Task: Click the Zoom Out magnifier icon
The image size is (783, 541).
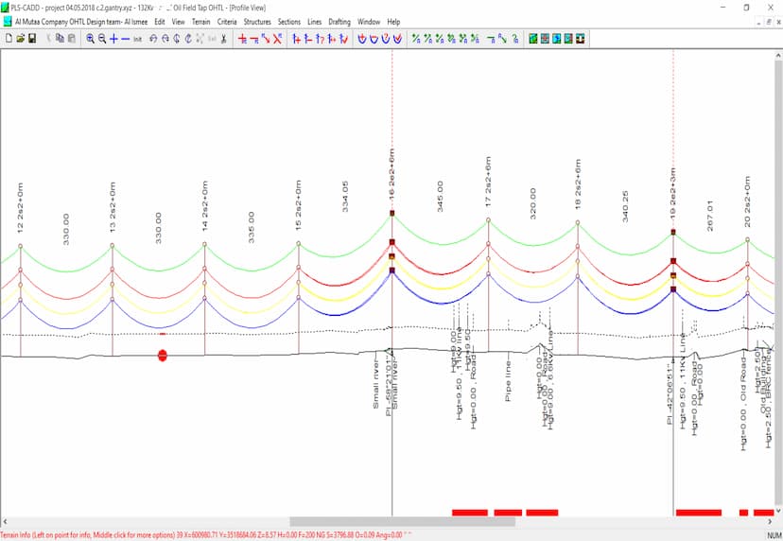Action: (102, 39)
